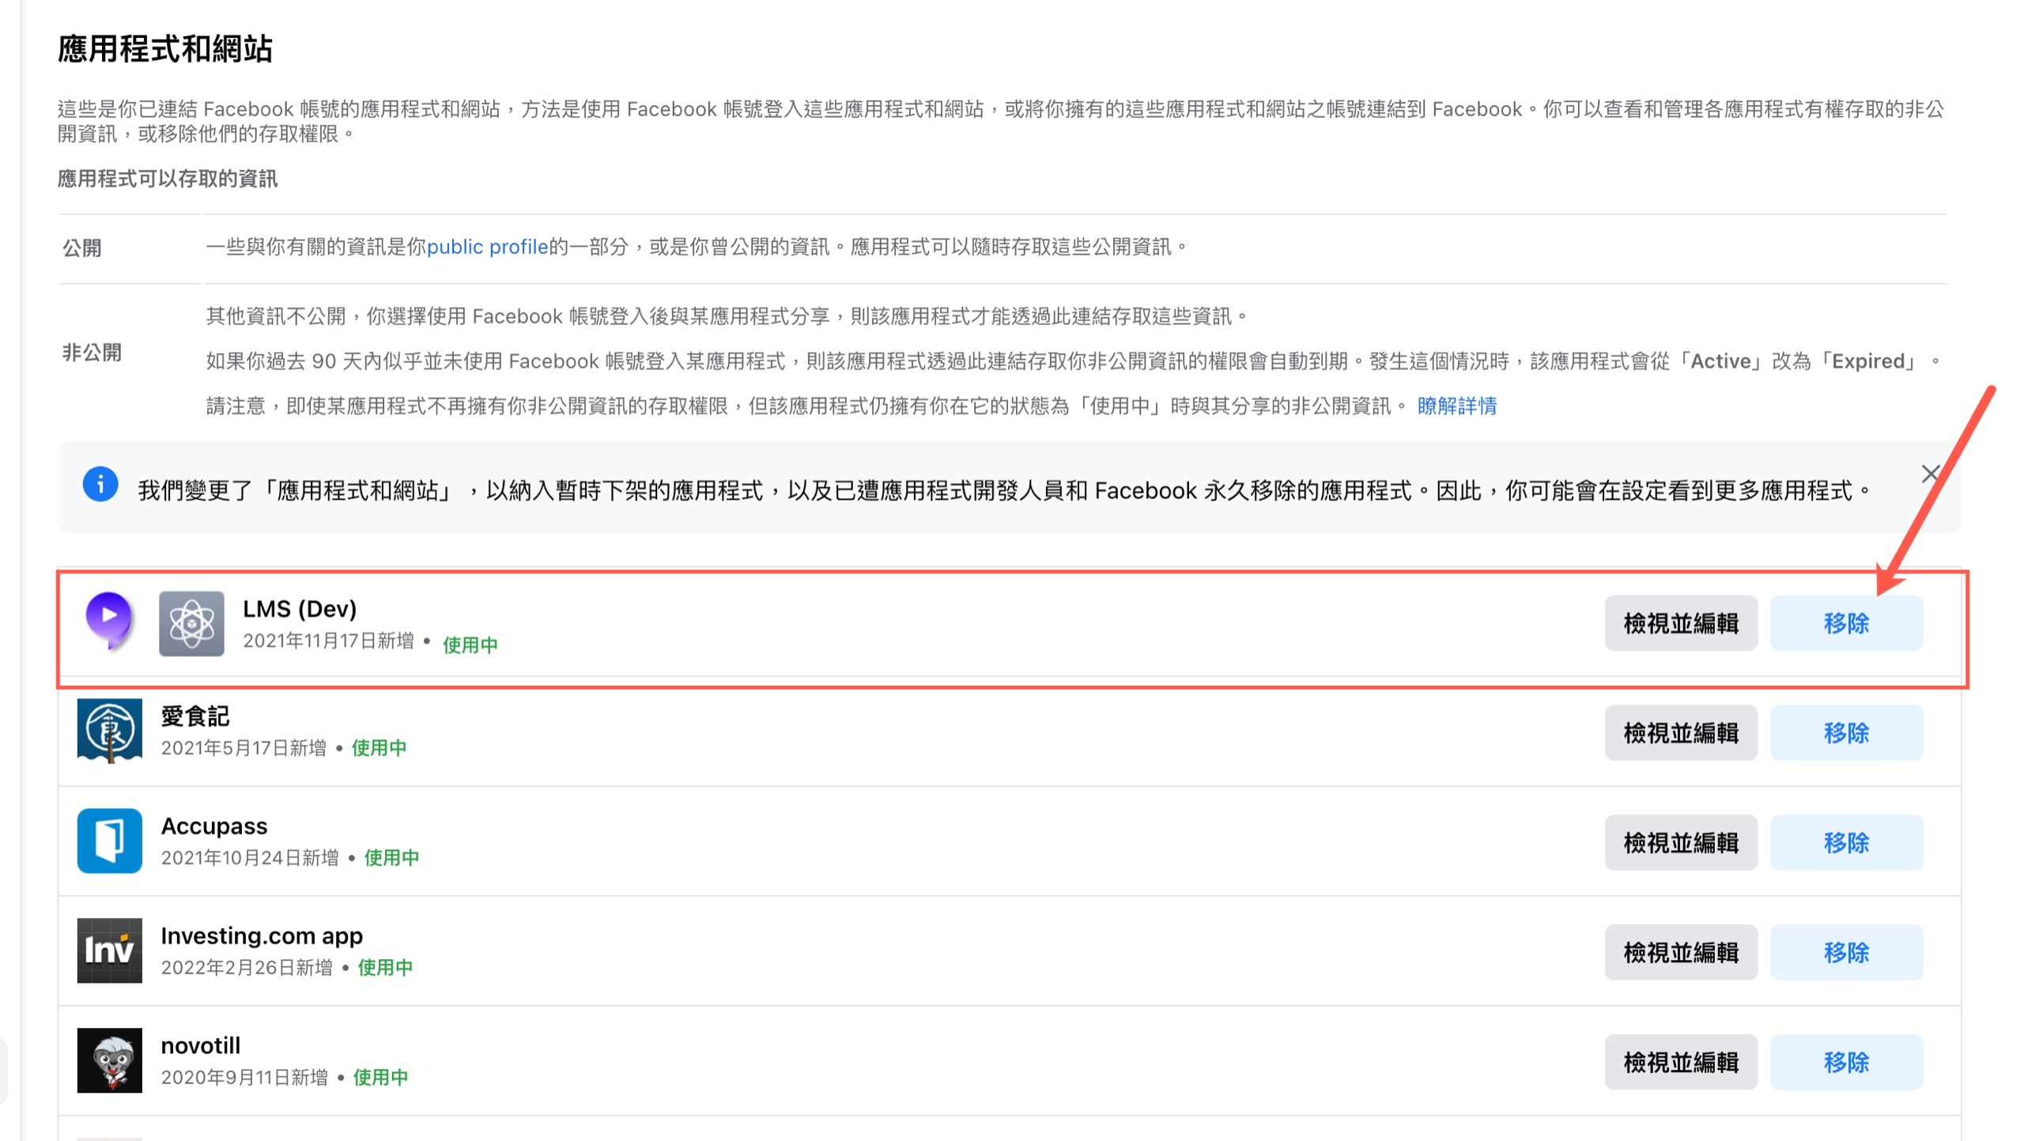Remove the Investing.com app via 移除
Viewport: 2024px width, 1141px height.
(1846, 953)
